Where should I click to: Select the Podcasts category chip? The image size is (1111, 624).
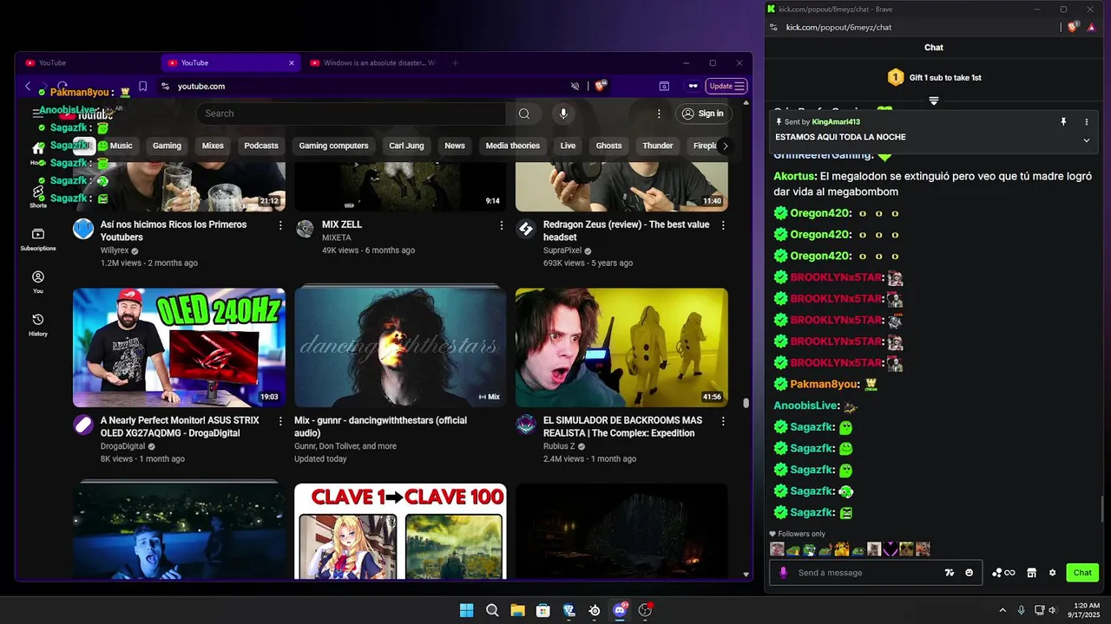(x=261, y=146)
